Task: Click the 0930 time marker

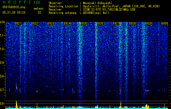Action: [165, 23]
